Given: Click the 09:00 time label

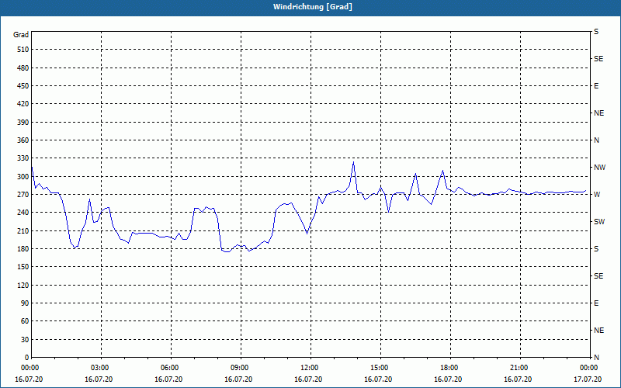Looking at the screenshot, I should tap(241, 368).
